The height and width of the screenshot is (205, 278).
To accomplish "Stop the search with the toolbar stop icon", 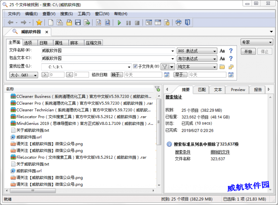I will 137,23.
